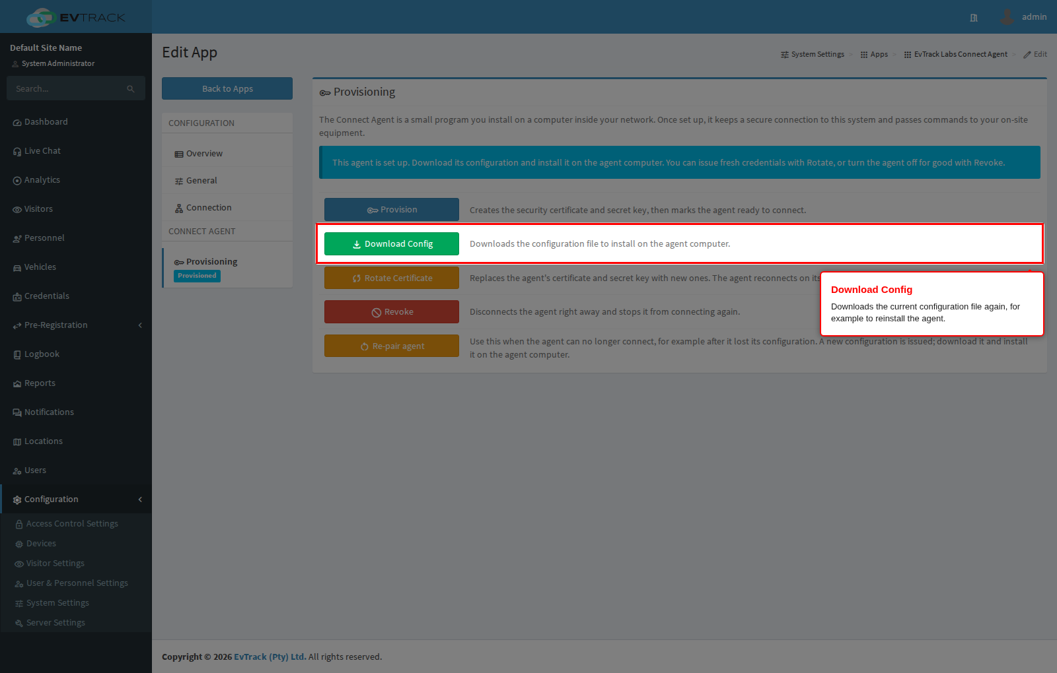The width and height of the screenshot is (1057, 673).
Task: Open Server Settings in sidebar
Action: click(x=76, y=623)
